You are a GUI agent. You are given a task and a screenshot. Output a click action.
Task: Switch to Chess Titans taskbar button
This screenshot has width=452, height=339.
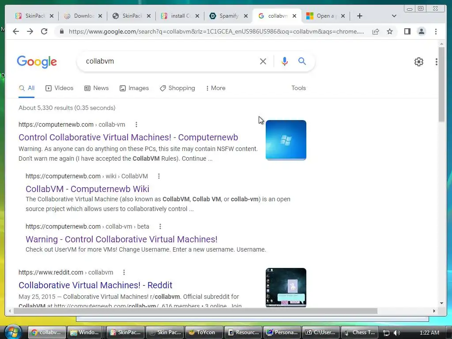360,332
